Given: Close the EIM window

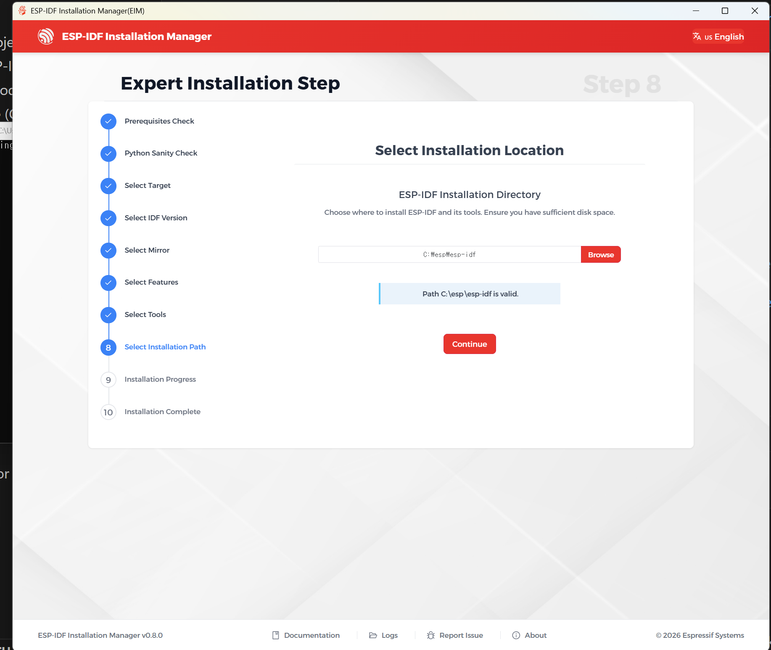Looking at the screenshot, I should (755, 11).
